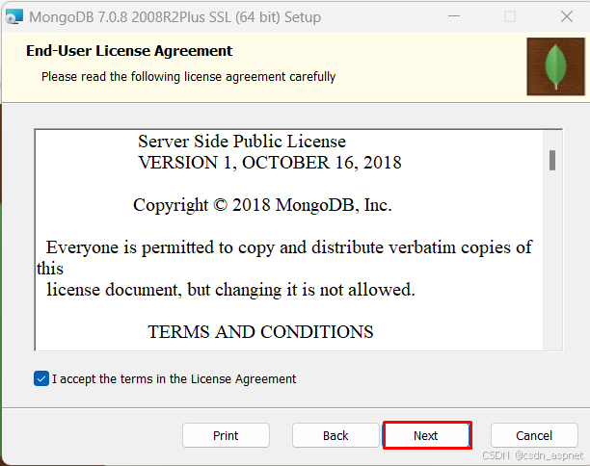The width and height of the screenshot is (590, 466).
Task: Uncheck the accept License Agreement checkbox
Action: pos(41,378)
